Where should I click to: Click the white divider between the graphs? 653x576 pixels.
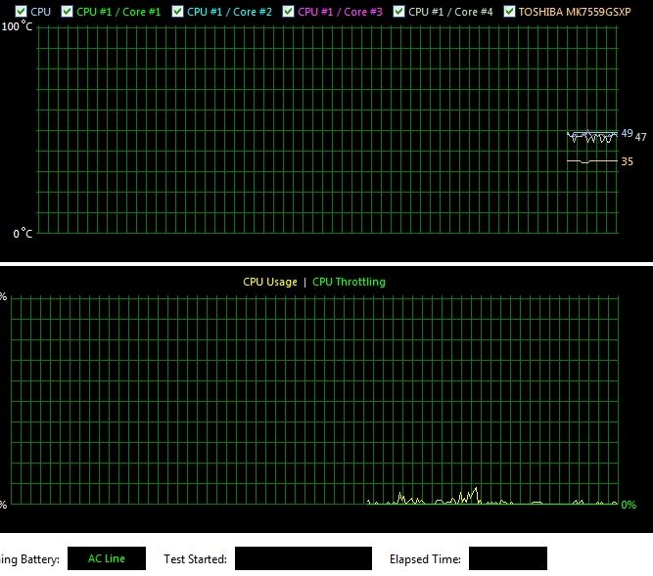coord(327,264)
